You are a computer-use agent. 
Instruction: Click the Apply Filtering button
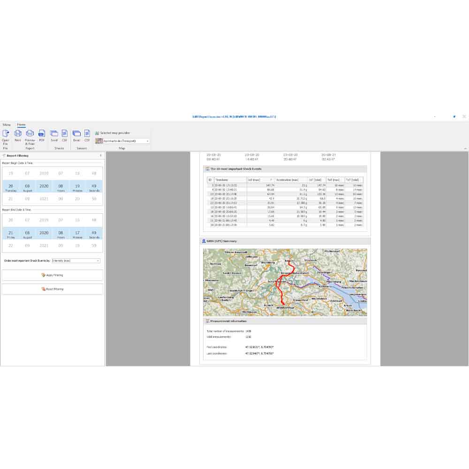(53, 275)
